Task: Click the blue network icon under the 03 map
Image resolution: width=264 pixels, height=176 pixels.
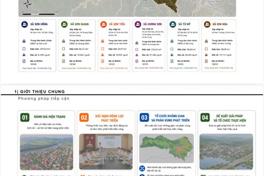Action: pyautogui.click(x=142, y=168)
